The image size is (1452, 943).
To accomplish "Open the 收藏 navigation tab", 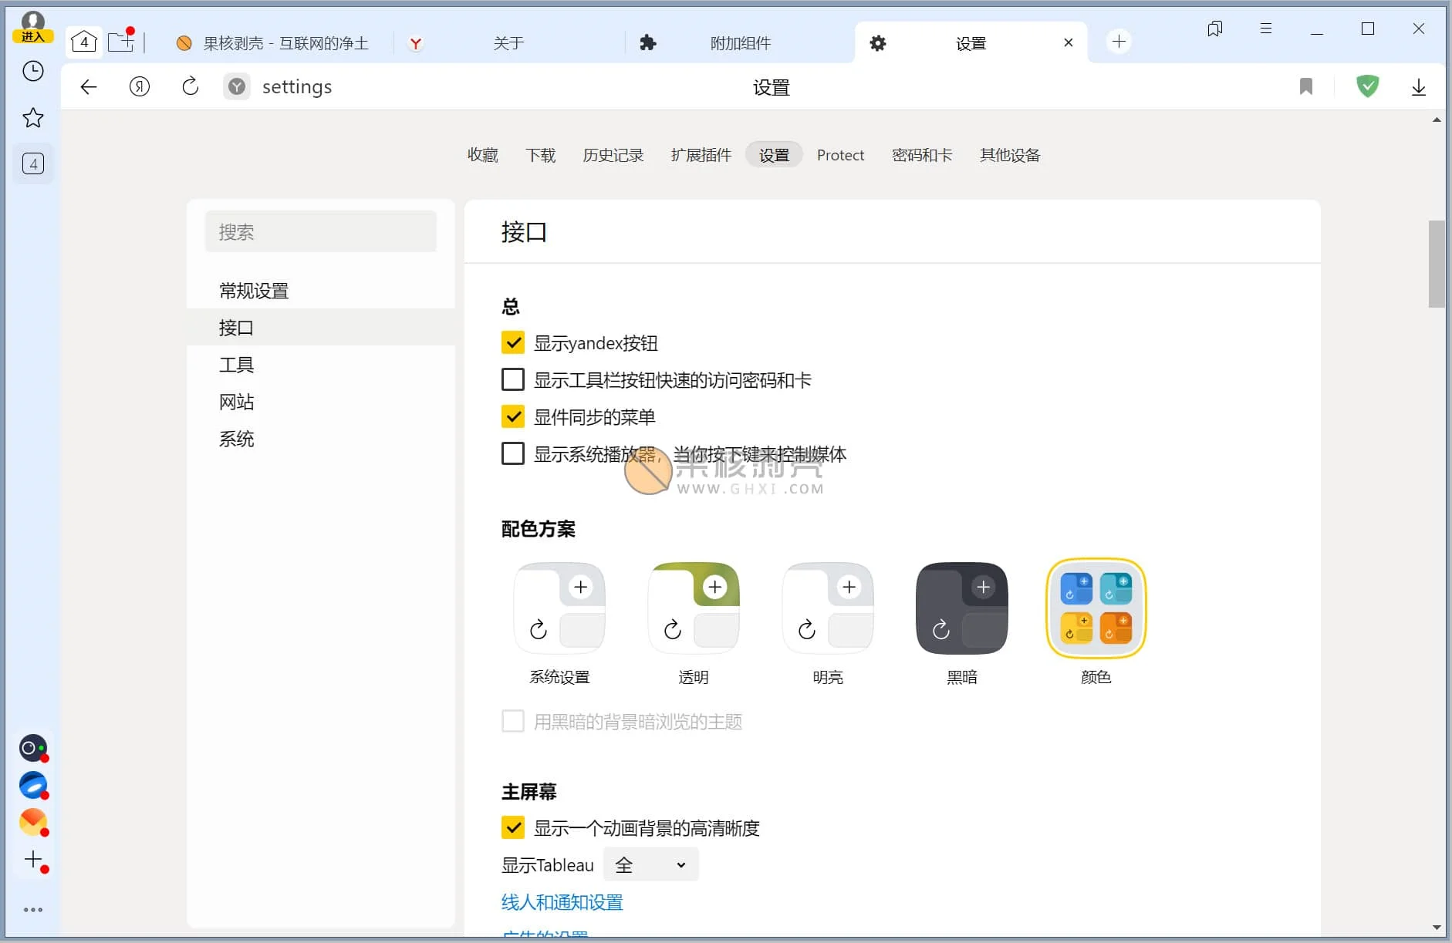I will [x=483, y=155].
